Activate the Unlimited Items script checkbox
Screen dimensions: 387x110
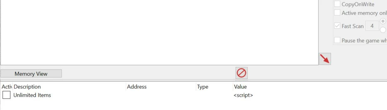[6, 95]
